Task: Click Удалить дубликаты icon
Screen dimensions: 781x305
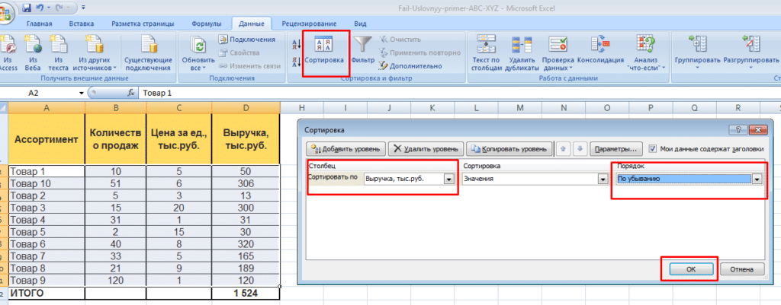Action: coord(522,44)
